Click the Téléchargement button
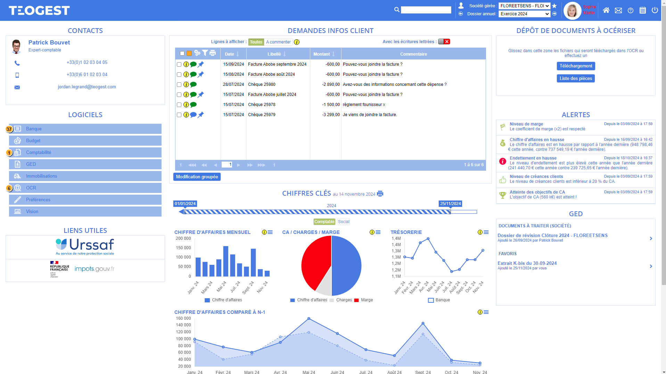 576,66
